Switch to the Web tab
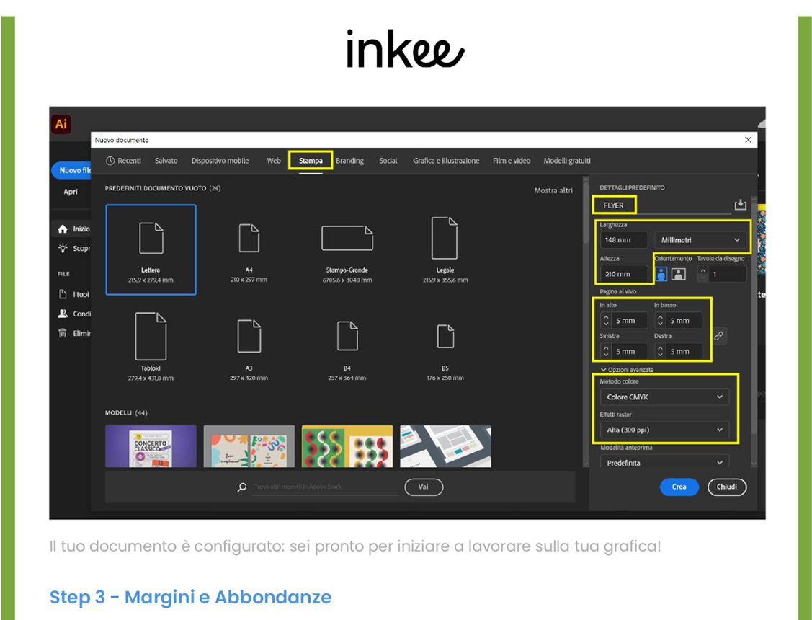 (274, 161)
